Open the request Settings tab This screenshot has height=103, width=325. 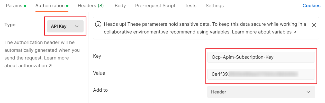tap(214, 6)
